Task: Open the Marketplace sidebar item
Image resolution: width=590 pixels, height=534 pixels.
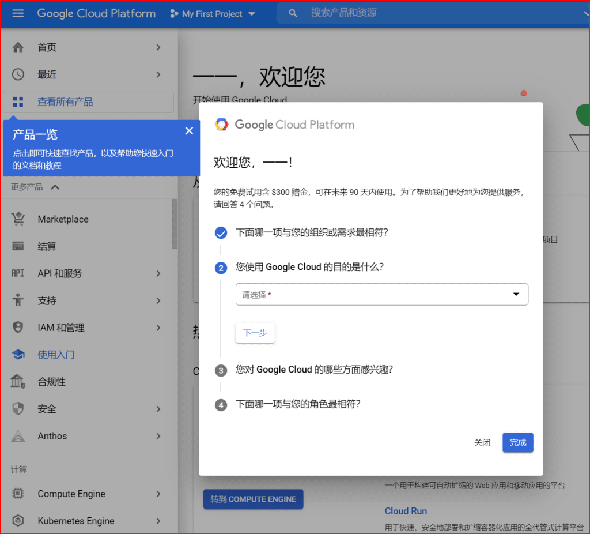Action: tap(63, 219)
